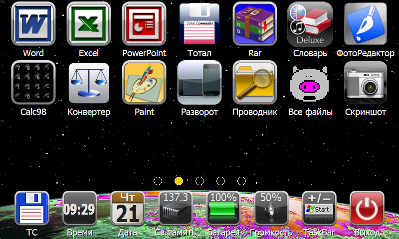Adjust sound via Громкость 50% speaker widget
Screen dimensions: 399x239
click(271, 208)
